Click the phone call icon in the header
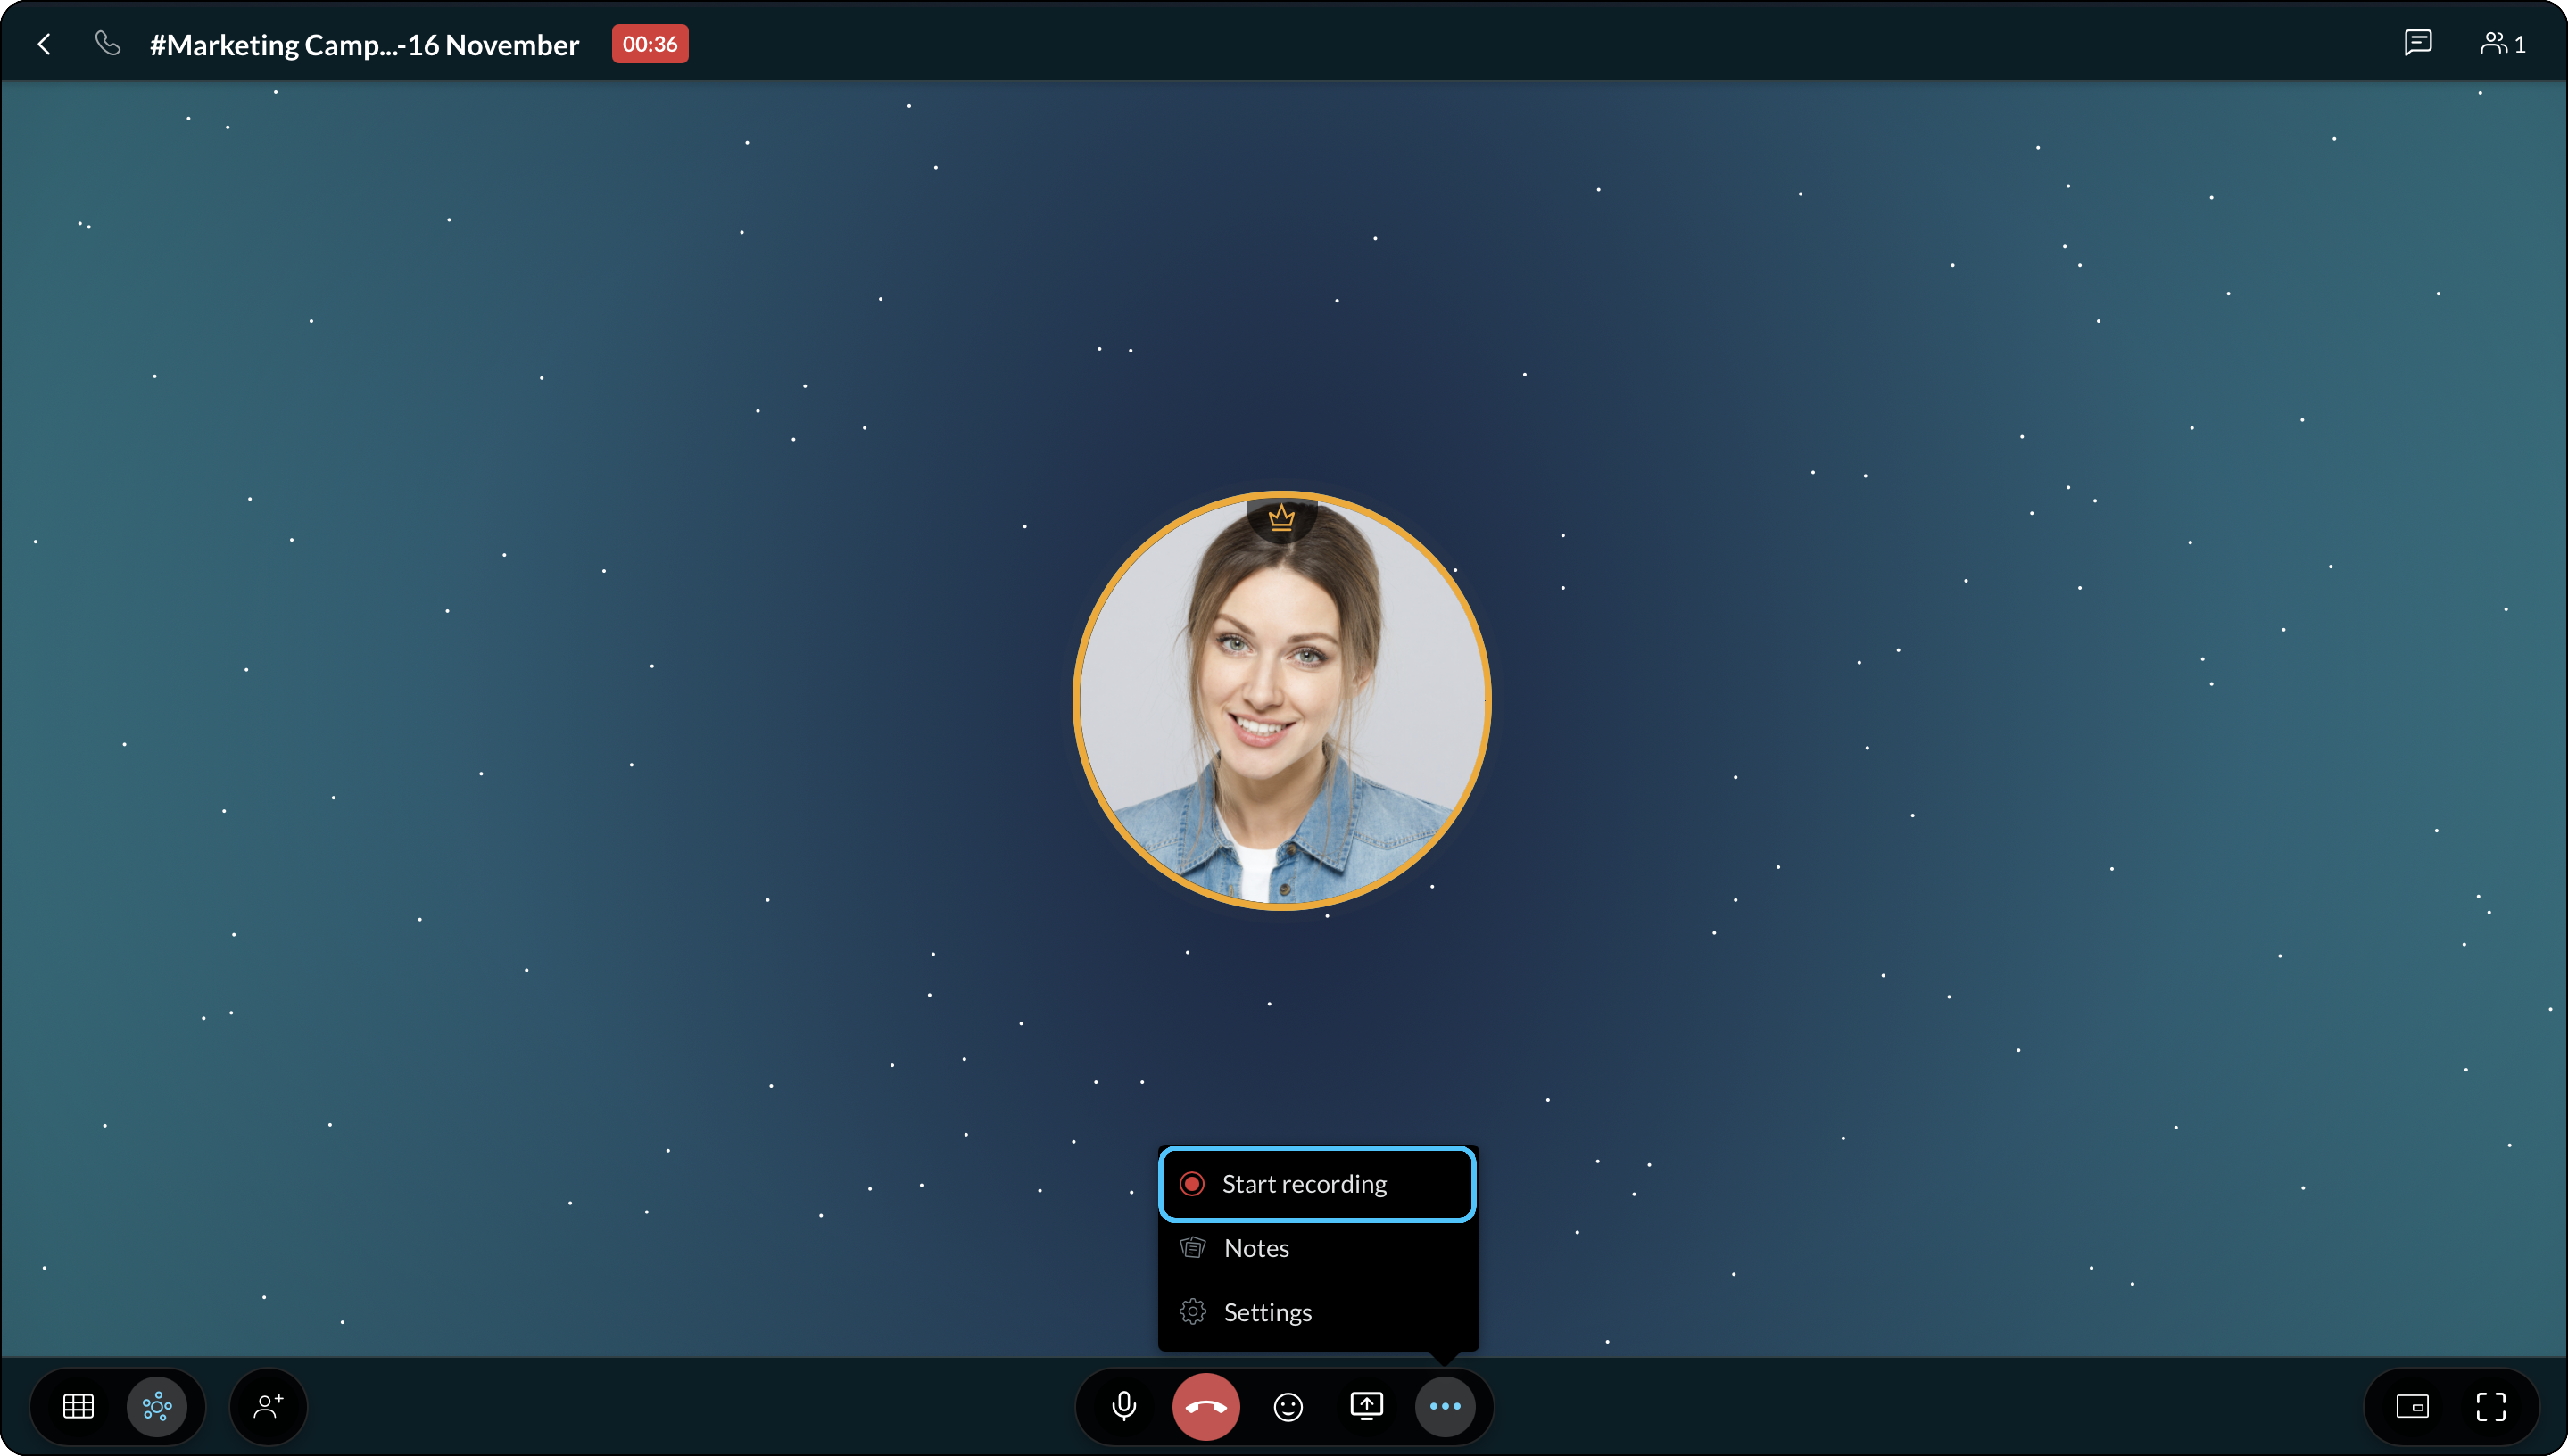 pyautogui.click(x=107, y=43)
